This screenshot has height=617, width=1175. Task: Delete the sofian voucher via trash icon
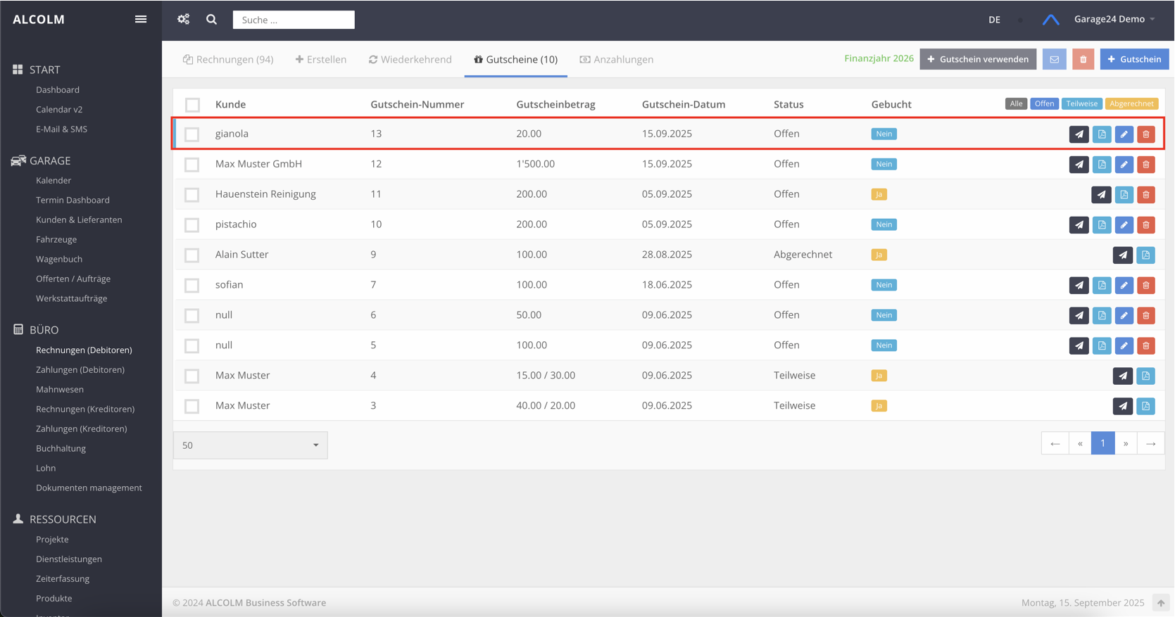point(1146,286)
